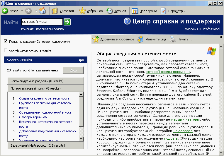
Task: Click the green search Go arrow button
Action: (x=67, y=22)
